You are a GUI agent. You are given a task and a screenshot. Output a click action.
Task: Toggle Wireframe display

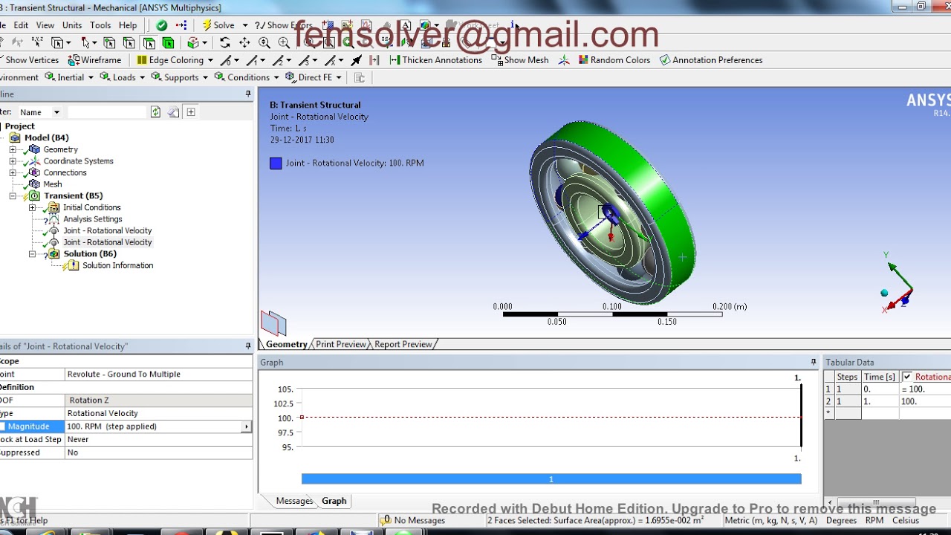[x=94, y=60]
